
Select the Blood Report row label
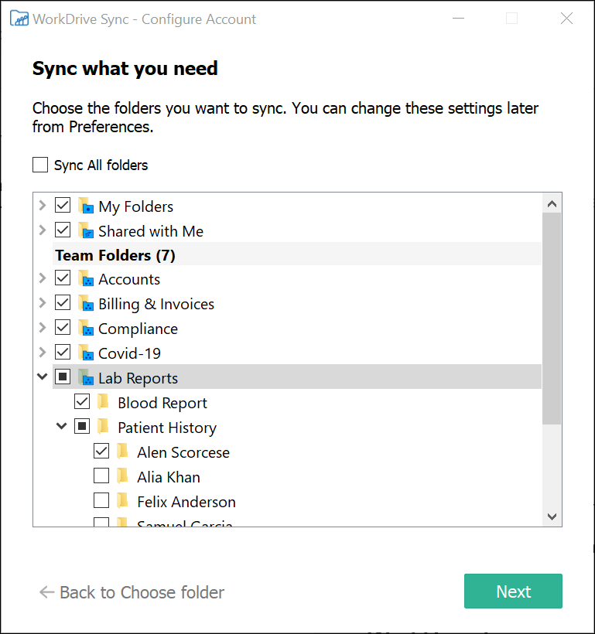point(162,403)
